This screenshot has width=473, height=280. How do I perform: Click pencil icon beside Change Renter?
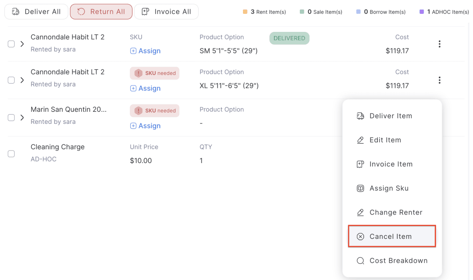click(360, 213)
